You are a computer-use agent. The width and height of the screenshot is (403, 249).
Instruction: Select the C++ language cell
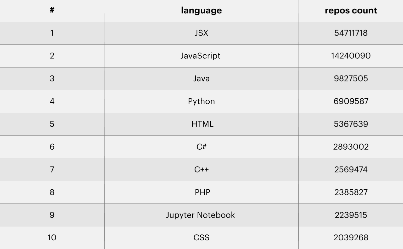201,169
